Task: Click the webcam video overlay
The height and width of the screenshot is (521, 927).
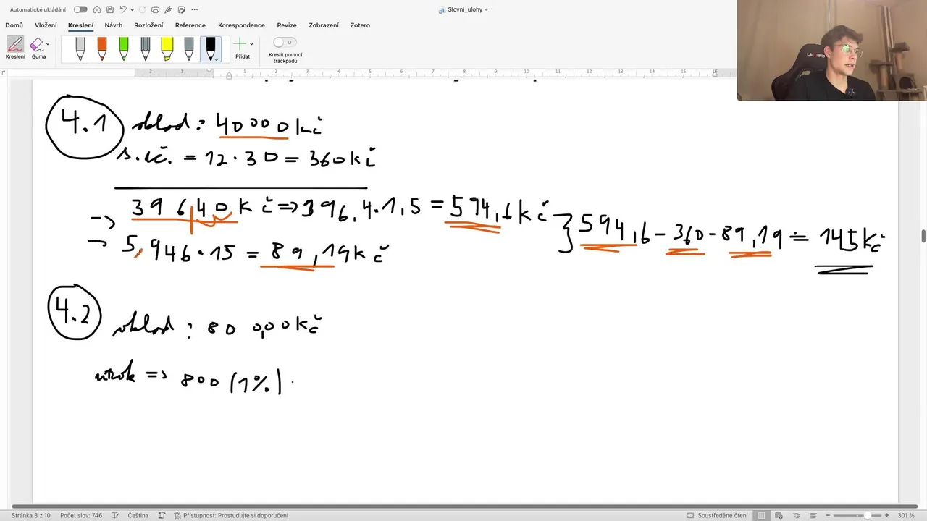Action: [832, 50]
